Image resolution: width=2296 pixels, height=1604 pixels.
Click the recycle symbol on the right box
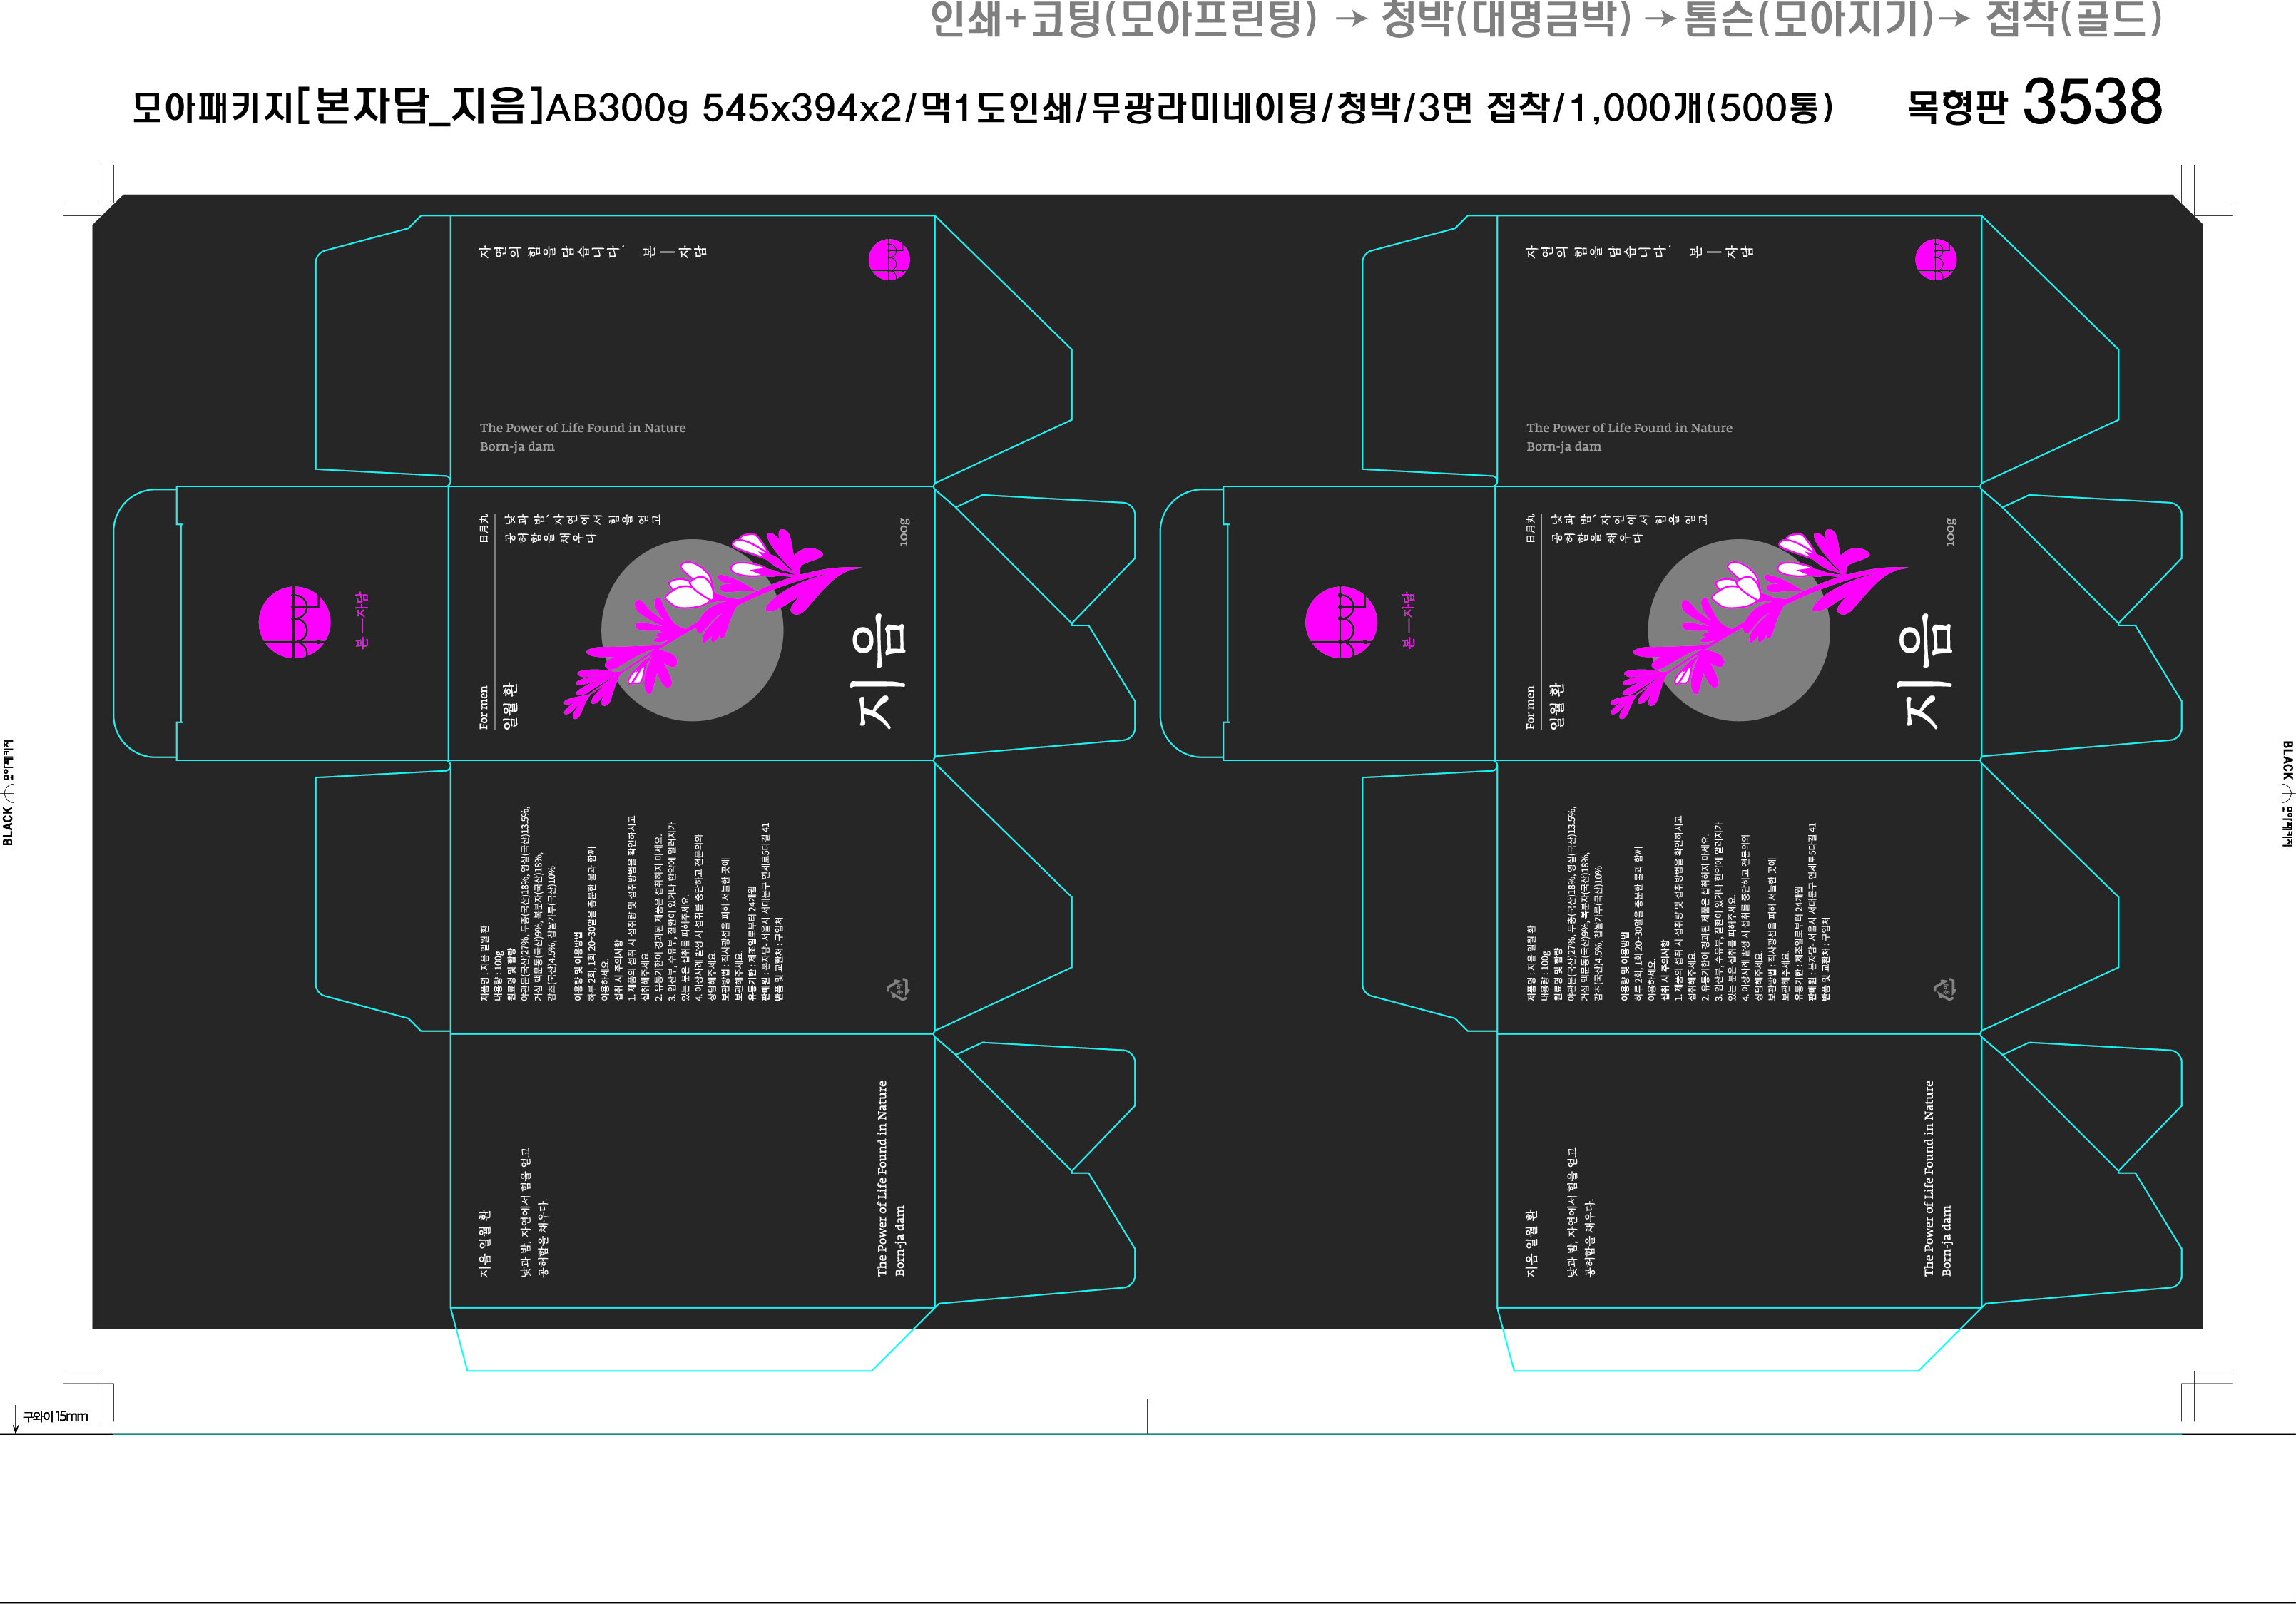[x=1944, y=990]
